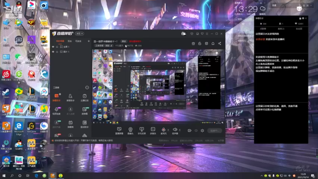Open the Microsoft Edge desktop shortcut
Viewport: 318px width, 179px height.
click(x=19, y=128)
